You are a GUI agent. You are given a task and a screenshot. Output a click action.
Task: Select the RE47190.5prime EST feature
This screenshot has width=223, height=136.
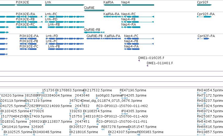[120, 93]
